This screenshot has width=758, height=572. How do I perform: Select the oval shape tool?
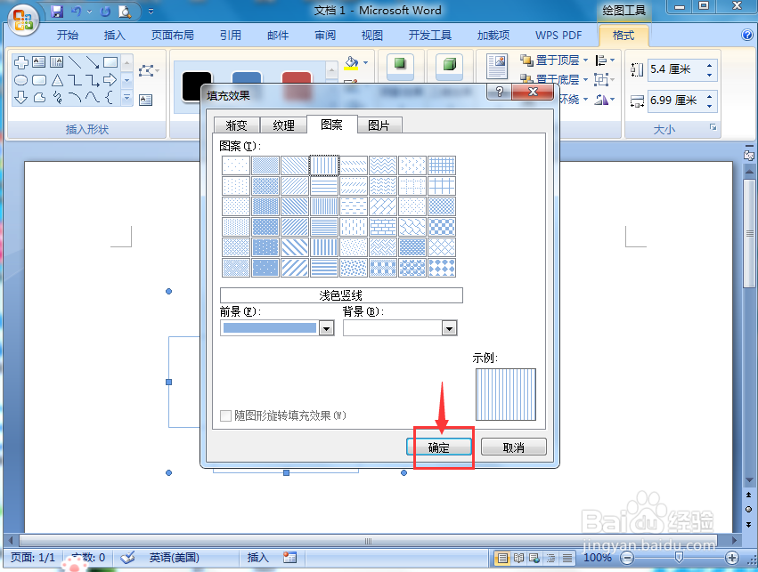tap(20, 80)
